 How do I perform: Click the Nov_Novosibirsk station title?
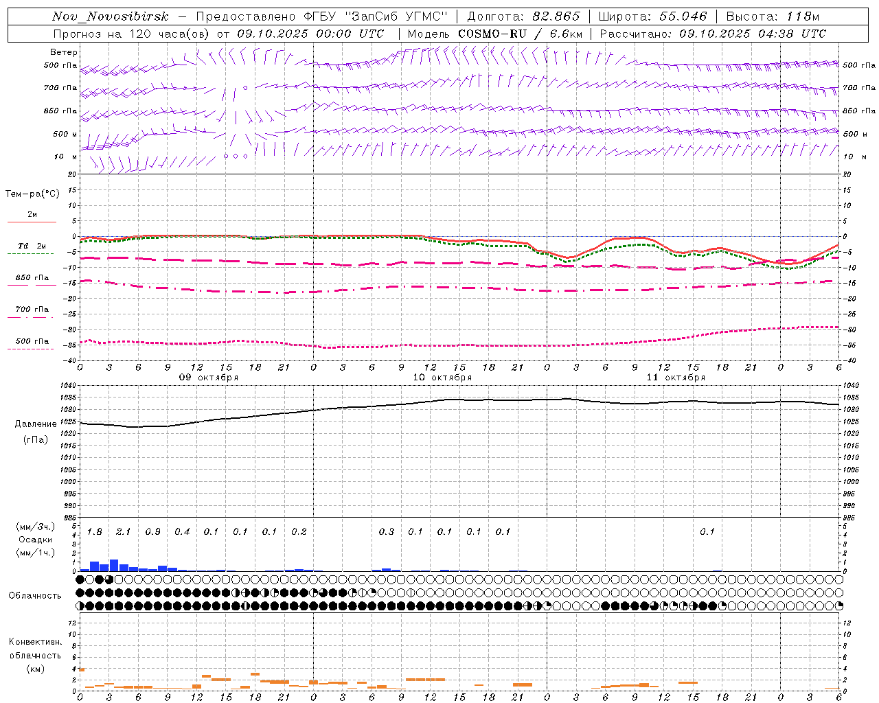coord(111,16)
